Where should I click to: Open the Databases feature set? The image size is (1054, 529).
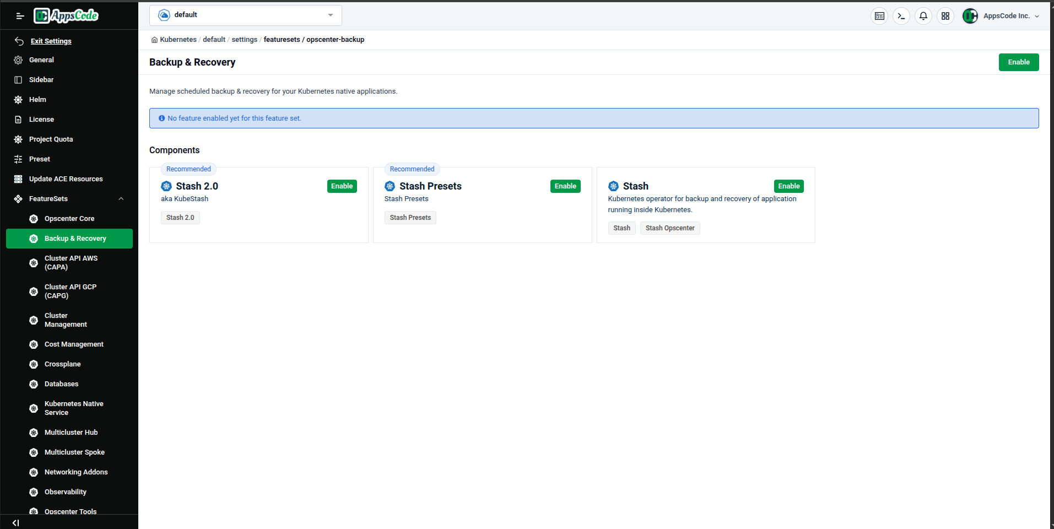[62, 384]
